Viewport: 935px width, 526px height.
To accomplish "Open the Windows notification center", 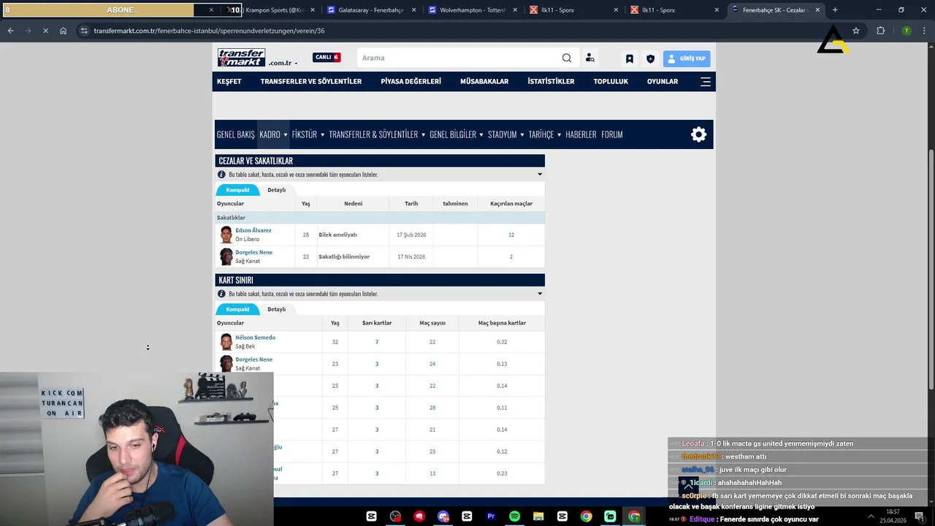I will click(920, 517).
